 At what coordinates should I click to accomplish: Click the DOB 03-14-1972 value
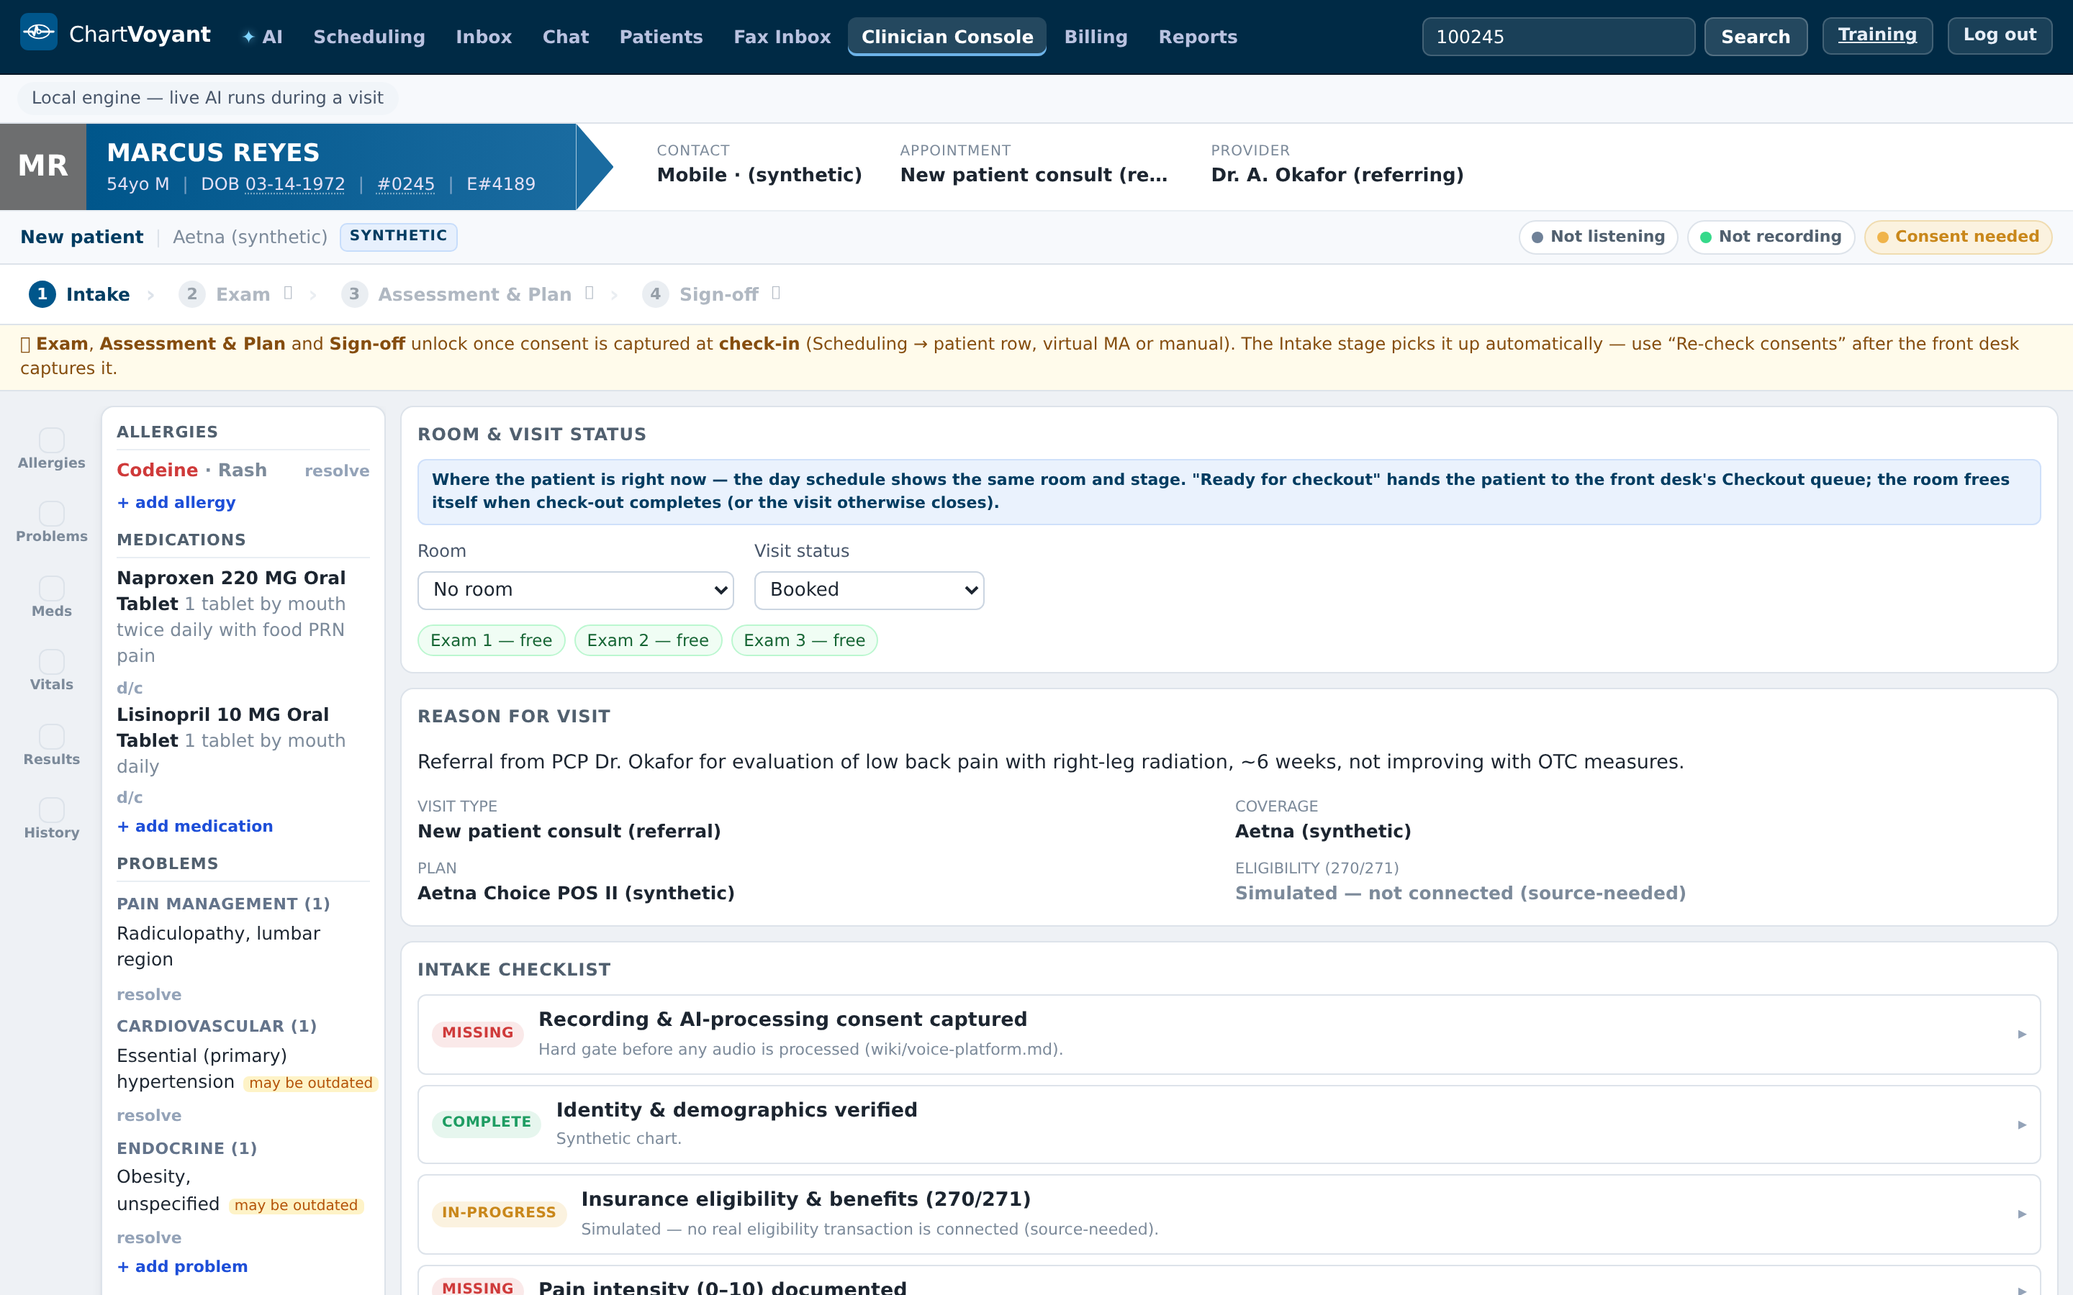click(x=294, y=184)
